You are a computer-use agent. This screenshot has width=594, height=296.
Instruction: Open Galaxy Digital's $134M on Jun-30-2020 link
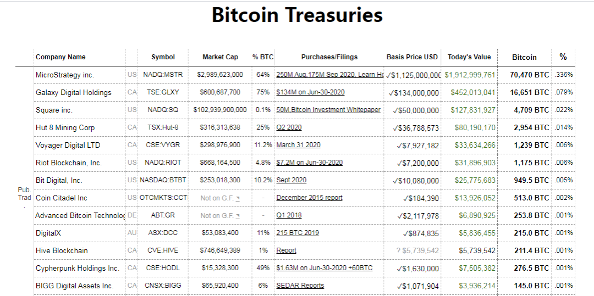tap(310, 92)
